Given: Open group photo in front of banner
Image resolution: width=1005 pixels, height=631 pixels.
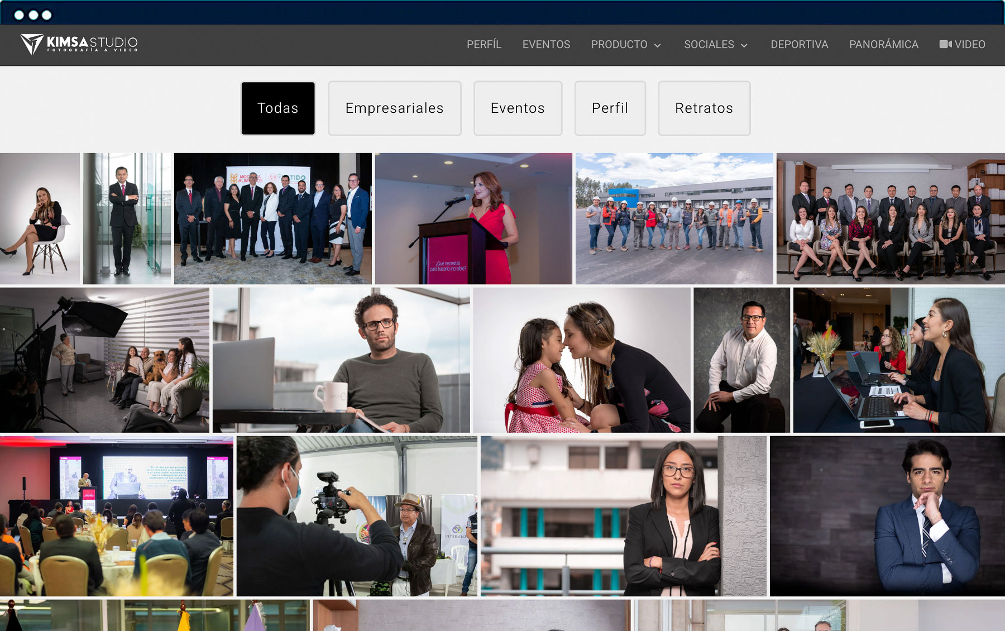Looking at the screenshot, I should (273, 218).
